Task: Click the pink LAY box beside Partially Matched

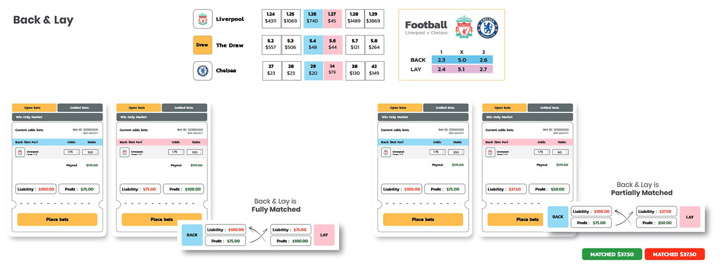Action: click(690, 216)
